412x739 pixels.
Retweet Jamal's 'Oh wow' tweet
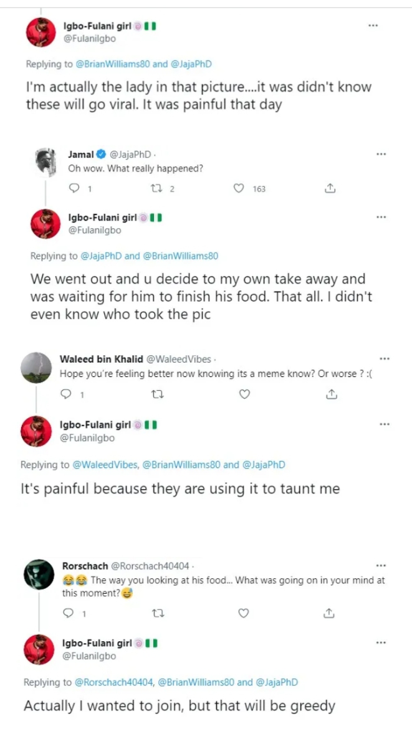158,188
